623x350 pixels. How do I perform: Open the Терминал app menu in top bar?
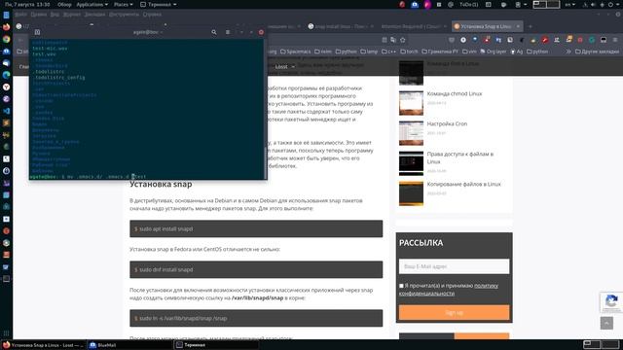[x=159, y=4]
